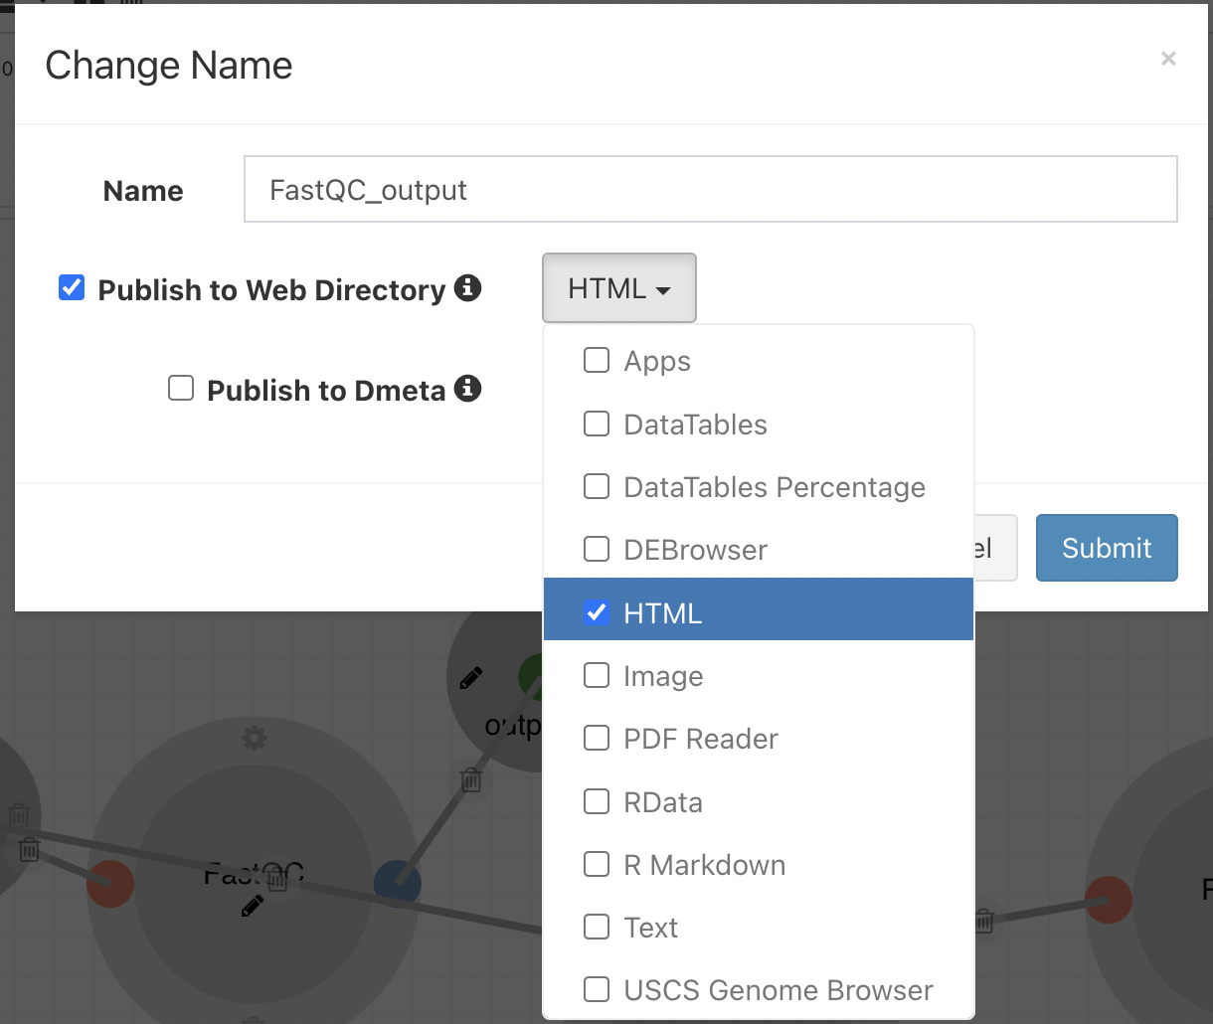The width and height of the screenshot is (1213, 1024).
Task: Collapse the HTML format dropdown button
Action: 618,288
